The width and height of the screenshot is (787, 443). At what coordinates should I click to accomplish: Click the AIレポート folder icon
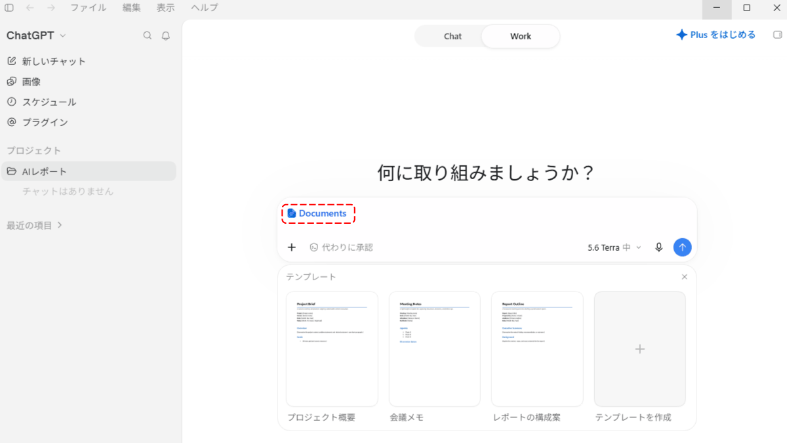(x=11, y=171)
